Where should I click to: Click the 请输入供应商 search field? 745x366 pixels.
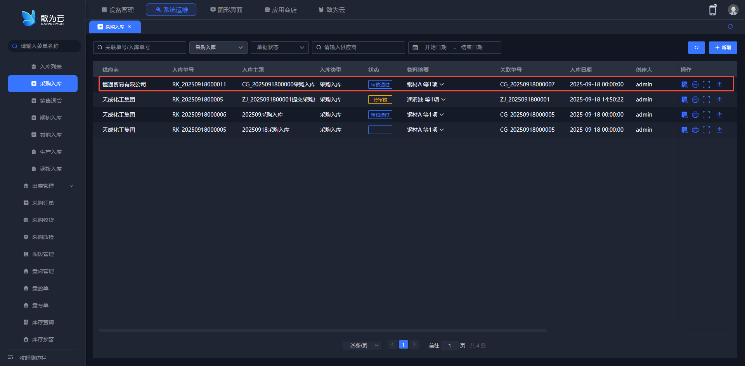point(359,48)
